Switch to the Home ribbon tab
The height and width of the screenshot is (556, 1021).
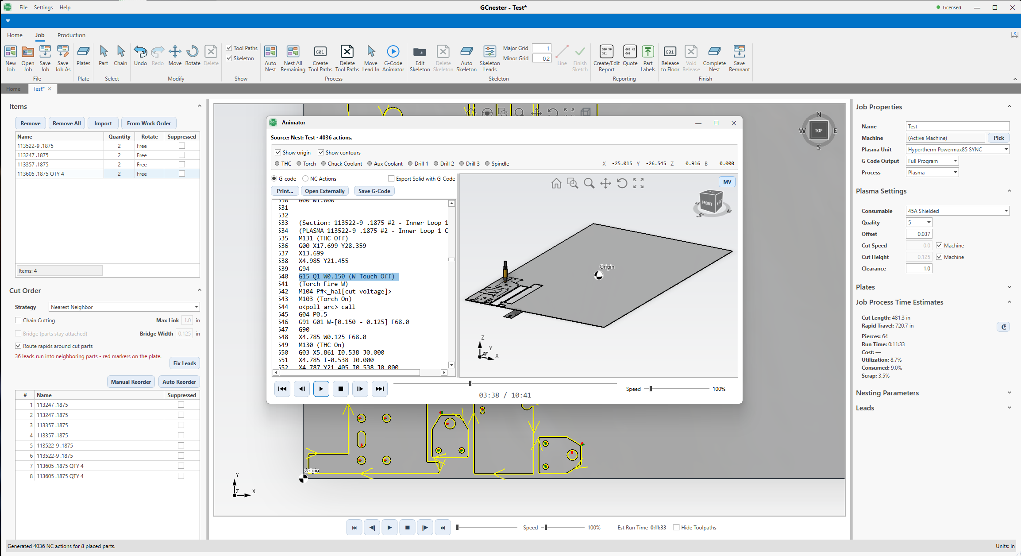pos(15,35)
